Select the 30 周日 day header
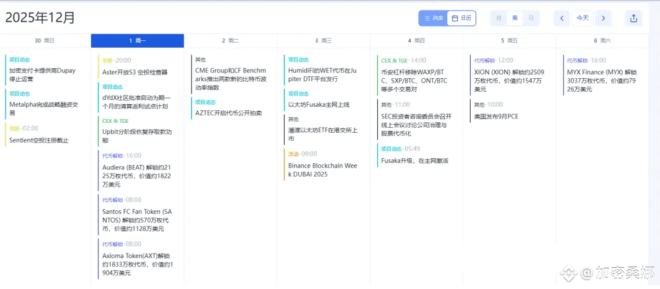This screenshot has width=660, height=289. click(45, 41)
